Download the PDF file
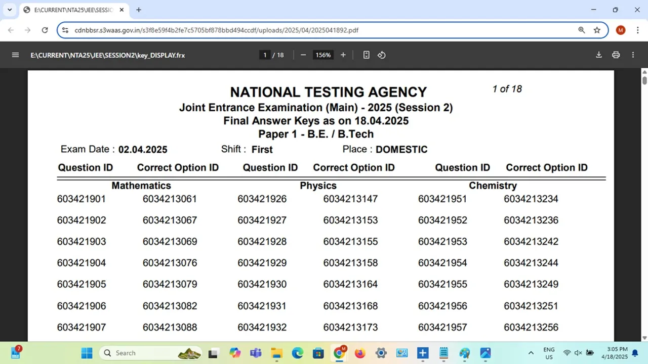 point(599,55)
